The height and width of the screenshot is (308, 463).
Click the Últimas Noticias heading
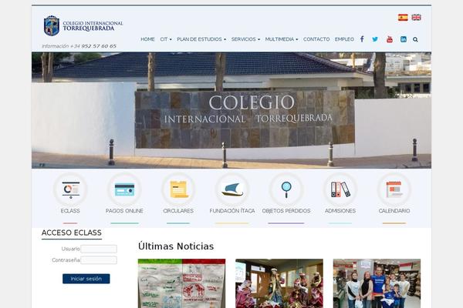tap(176, 246)
